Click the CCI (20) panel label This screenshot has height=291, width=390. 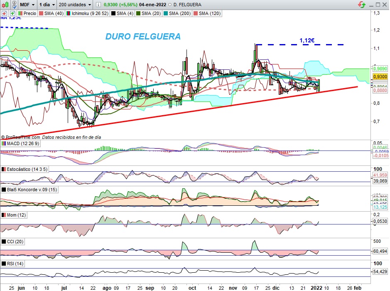click(x=13, y=242)
